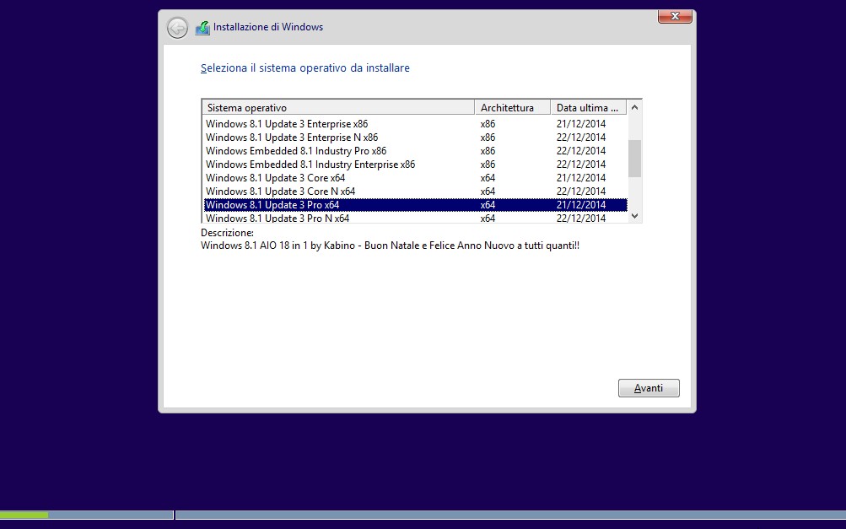This screenshot has width=846, height=529.
Task: Click the Descrizione label
Action: click(x=227, y=233)
